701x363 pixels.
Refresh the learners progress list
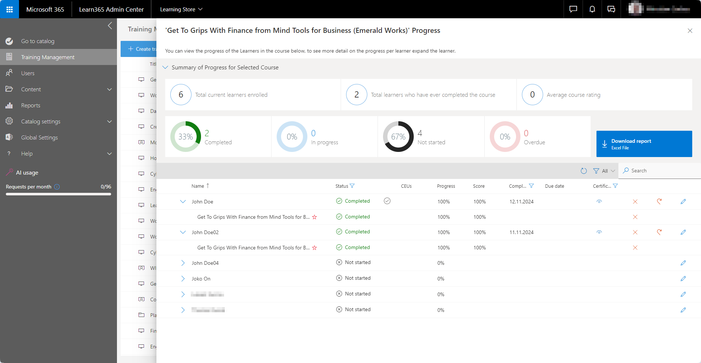[584, 171]
